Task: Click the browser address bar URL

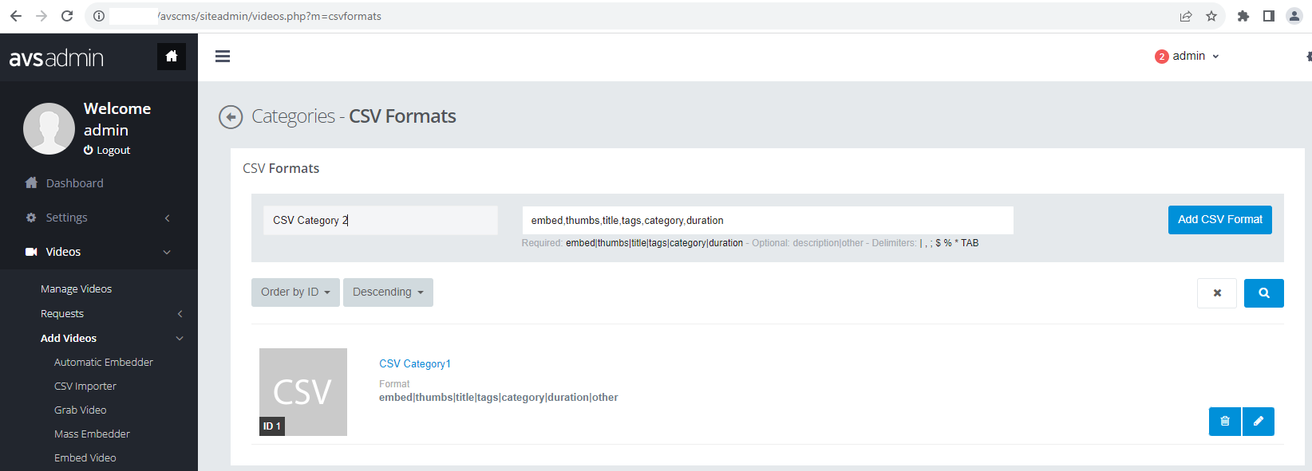Action: pos(269,16)
